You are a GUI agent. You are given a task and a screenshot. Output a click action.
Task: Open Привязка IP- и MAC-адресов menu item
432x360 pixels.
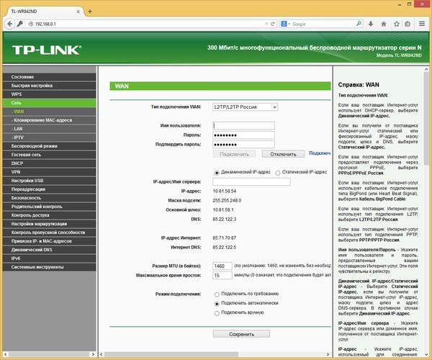[x=50, y=241]
